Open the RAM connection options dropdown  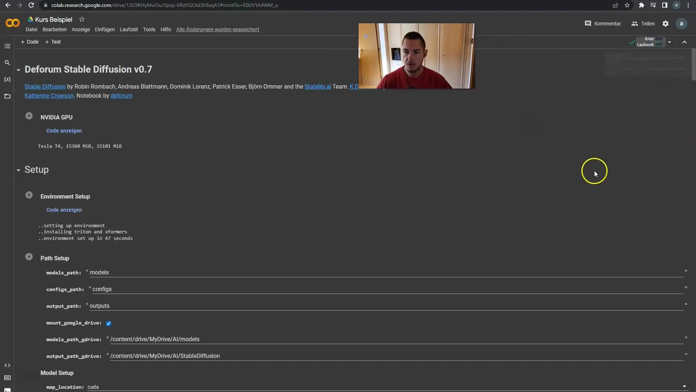point(670,42)
